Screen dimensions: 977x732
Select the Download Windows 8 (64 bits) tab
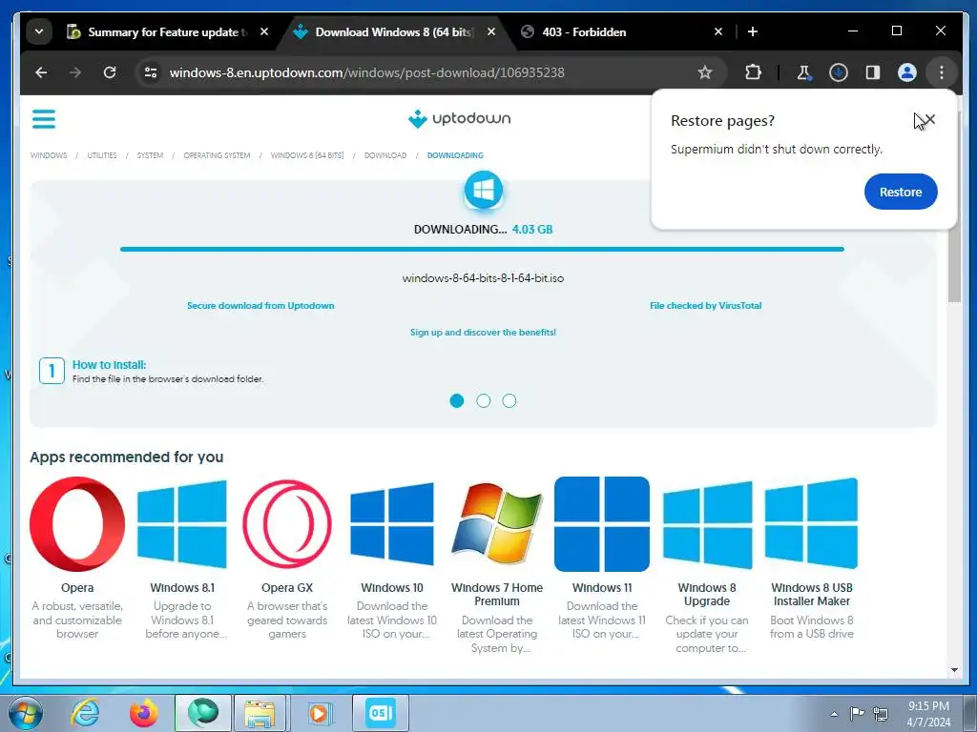(394, 31)
